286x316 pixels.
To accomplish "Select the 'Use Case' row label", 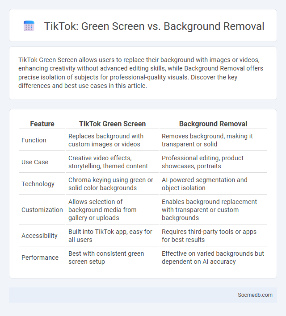I will click(x=35, y=162).
